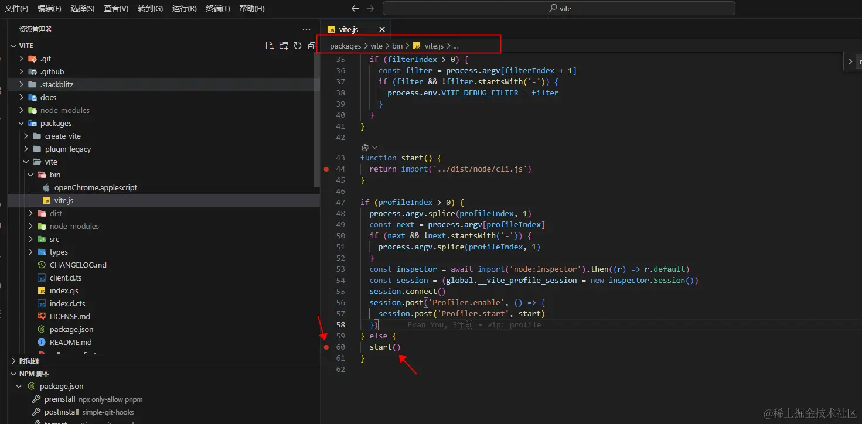Click the docs folder icon
The image size is (862, 424).
32,98
